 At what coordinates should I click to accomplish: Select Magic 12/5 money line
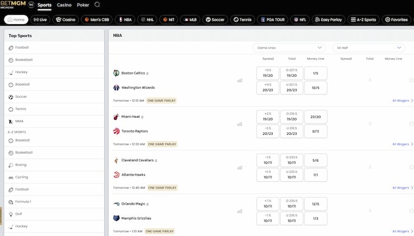[316, 204]
